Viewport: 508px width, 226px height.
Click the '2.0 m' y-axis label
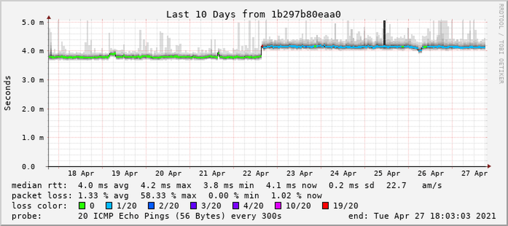(x=33, y=109)
